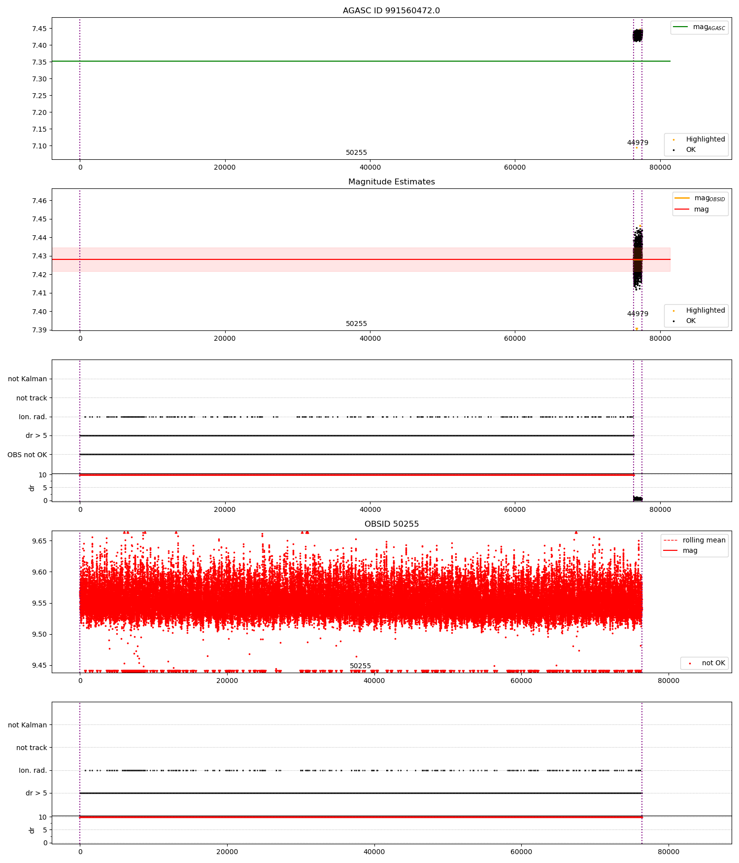Click '44979' annotation in the top AGASC plot

[638, 143]
